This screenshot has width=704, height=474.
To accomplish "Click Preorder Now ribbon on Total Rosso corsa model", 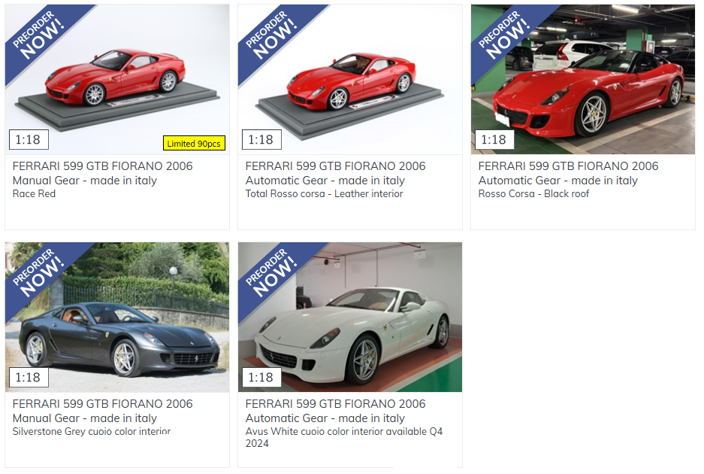I will click(272, 35).
